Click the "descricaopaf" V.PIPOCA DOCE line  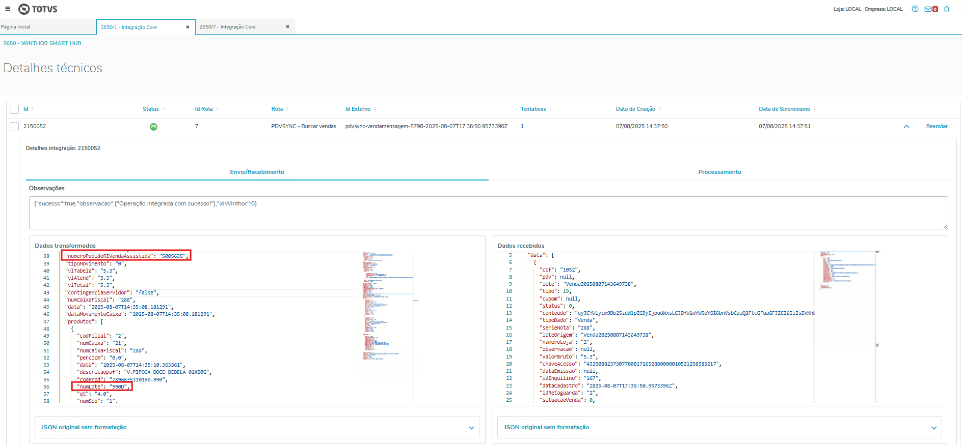click(x=144, y=372)
